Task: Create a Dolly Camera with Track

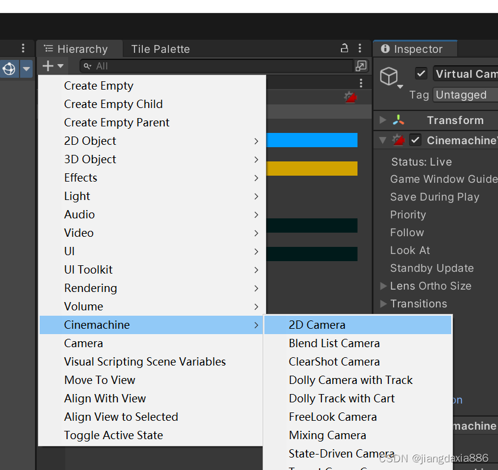Action: (x=357, y=380)
